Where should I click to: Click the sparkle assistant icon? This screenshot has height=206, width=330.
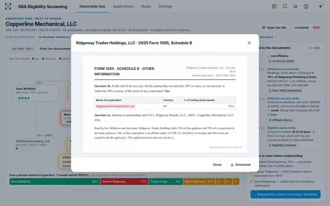click(321, 6)
